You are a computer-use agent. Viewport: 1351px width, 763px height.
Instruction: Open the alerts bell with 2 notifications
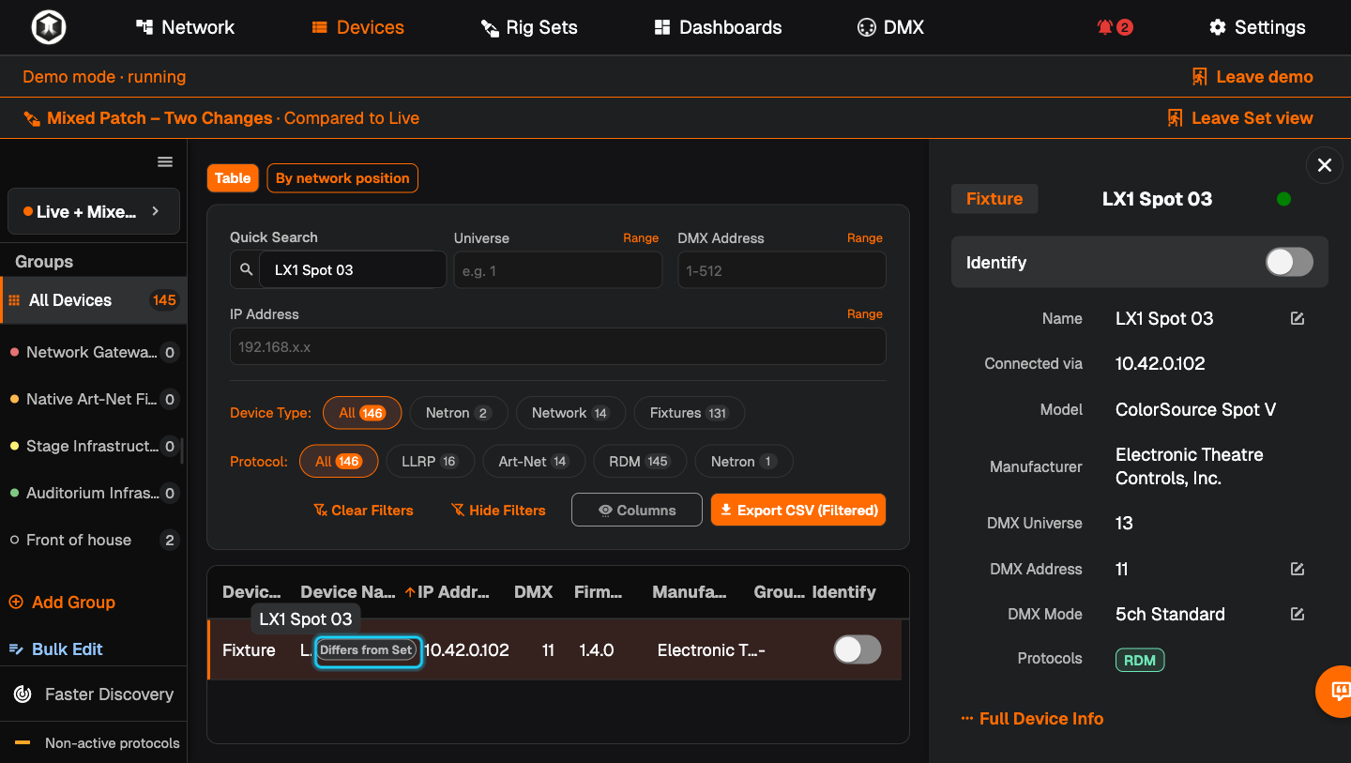point(1115,27)
